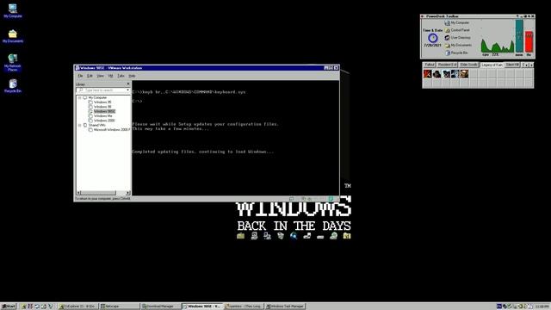Open Control Panel from PowerDesk Toolbar

(457, 30)
